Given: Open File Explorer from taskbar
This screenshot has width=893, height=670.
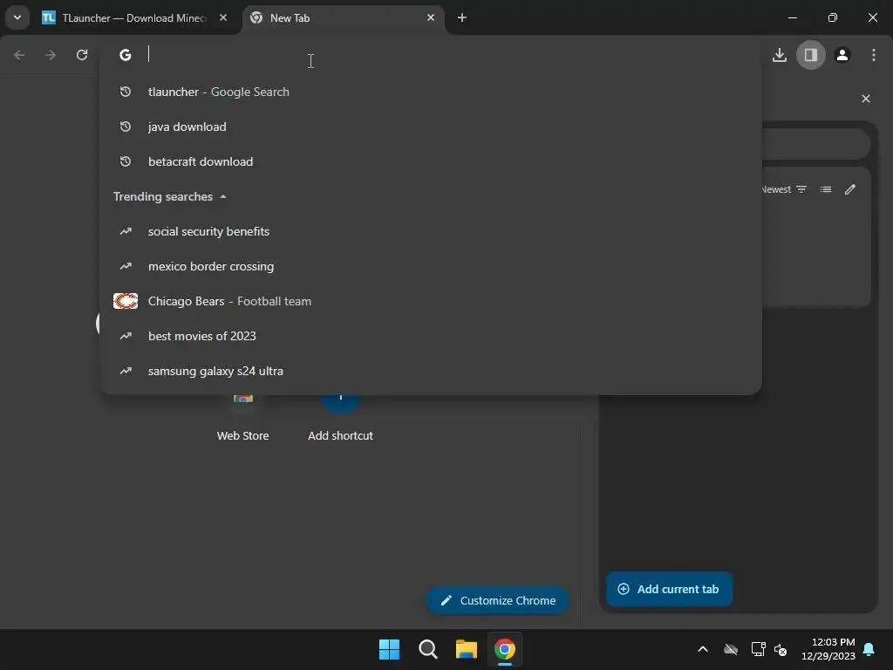Looking at the screenshot, I should pos(467,649).
